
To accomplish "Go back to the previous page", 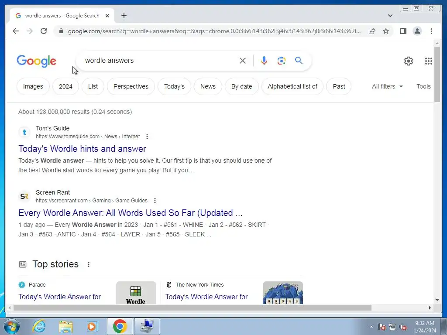I will click(x=16, y=31).
